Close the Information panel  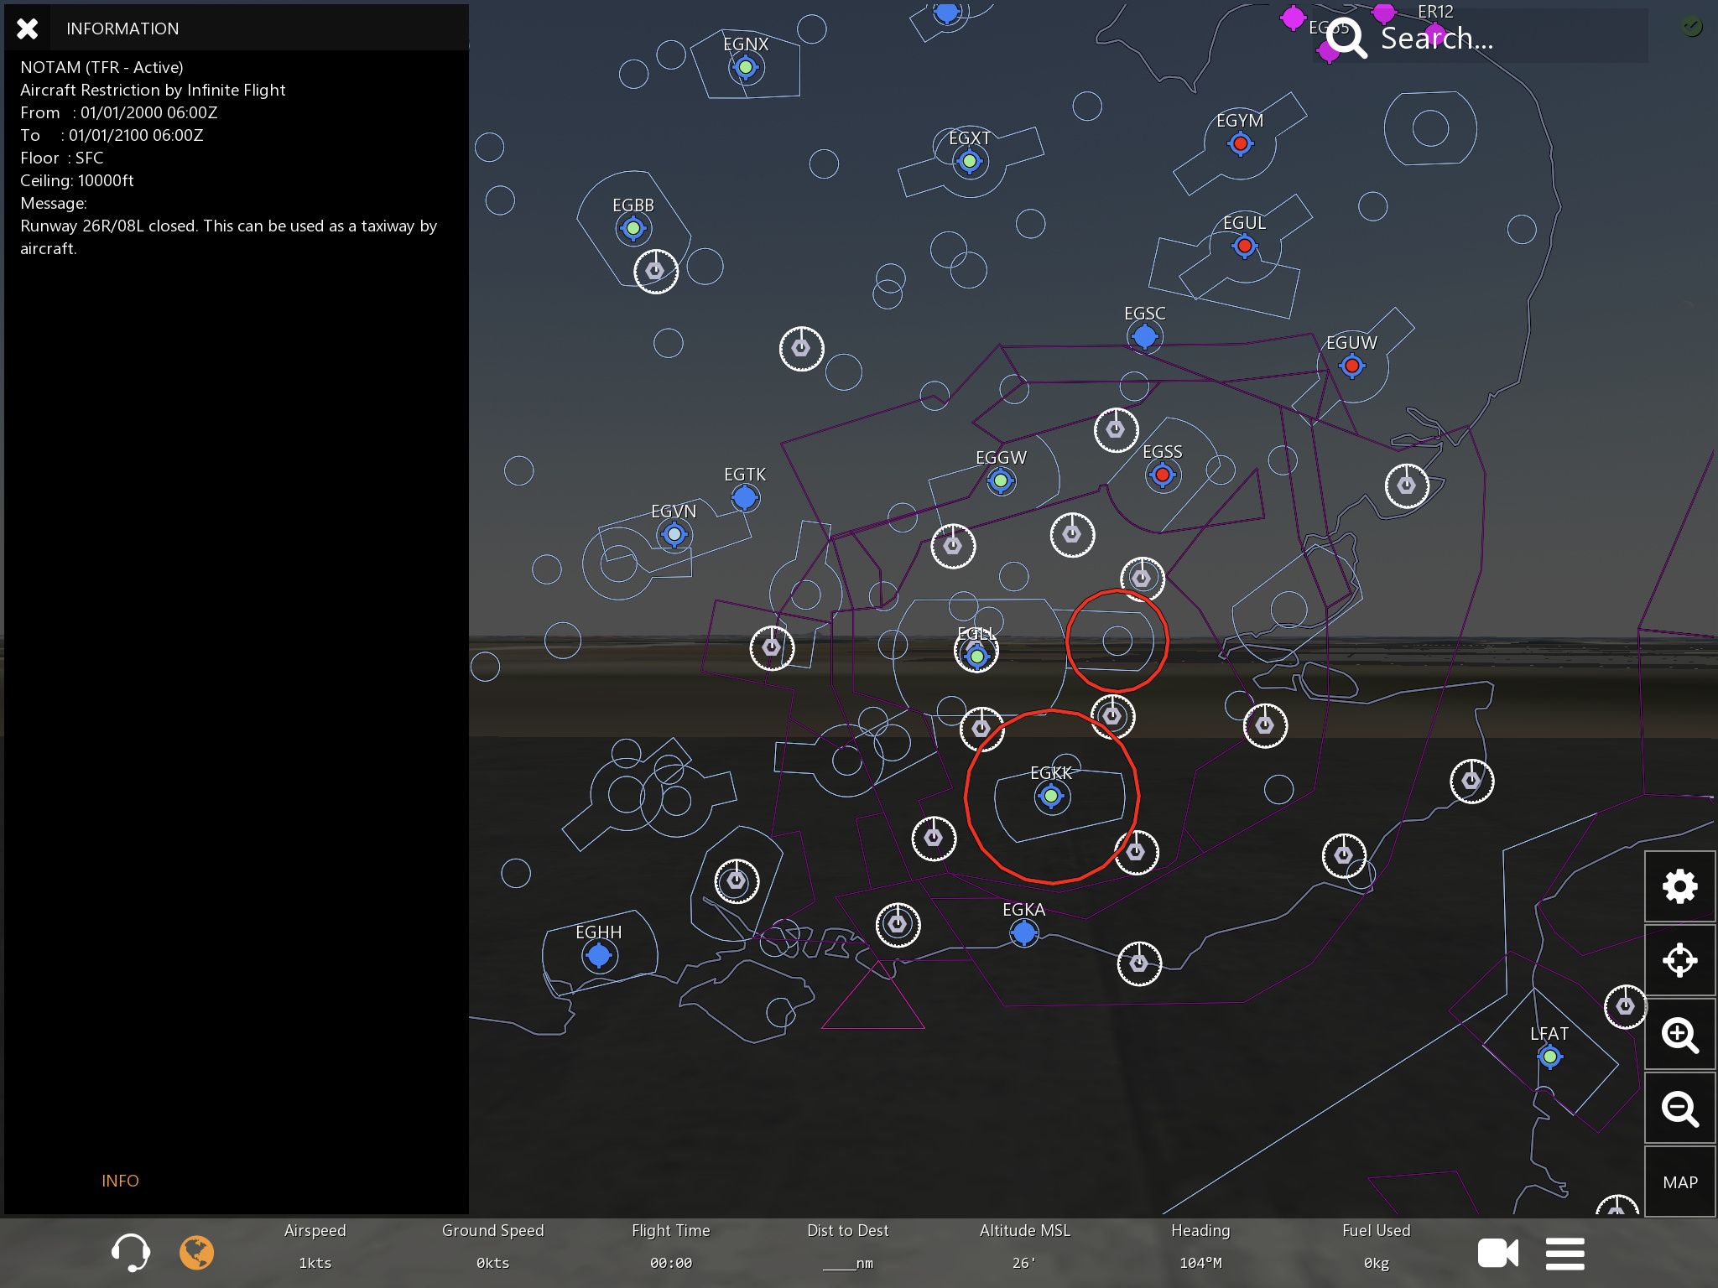tap(27, 29)
